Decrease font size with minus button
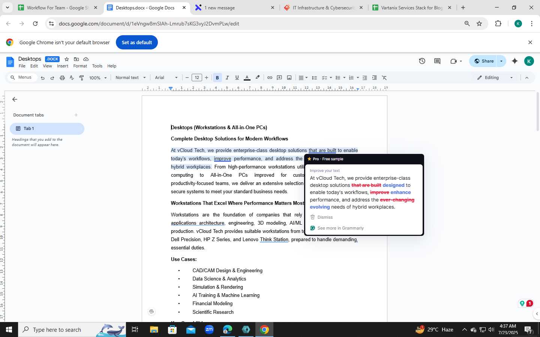Viewport: 540px width, 337px height. (187, 78)
